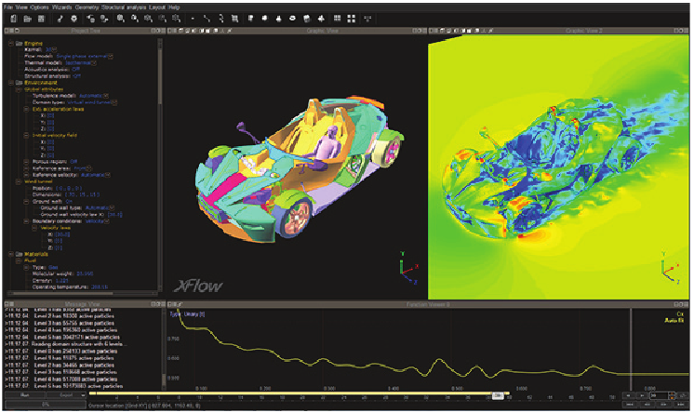Click the four-squares layout icon
The height and width of the screenshot is (413, 694).
pos(352,19)
